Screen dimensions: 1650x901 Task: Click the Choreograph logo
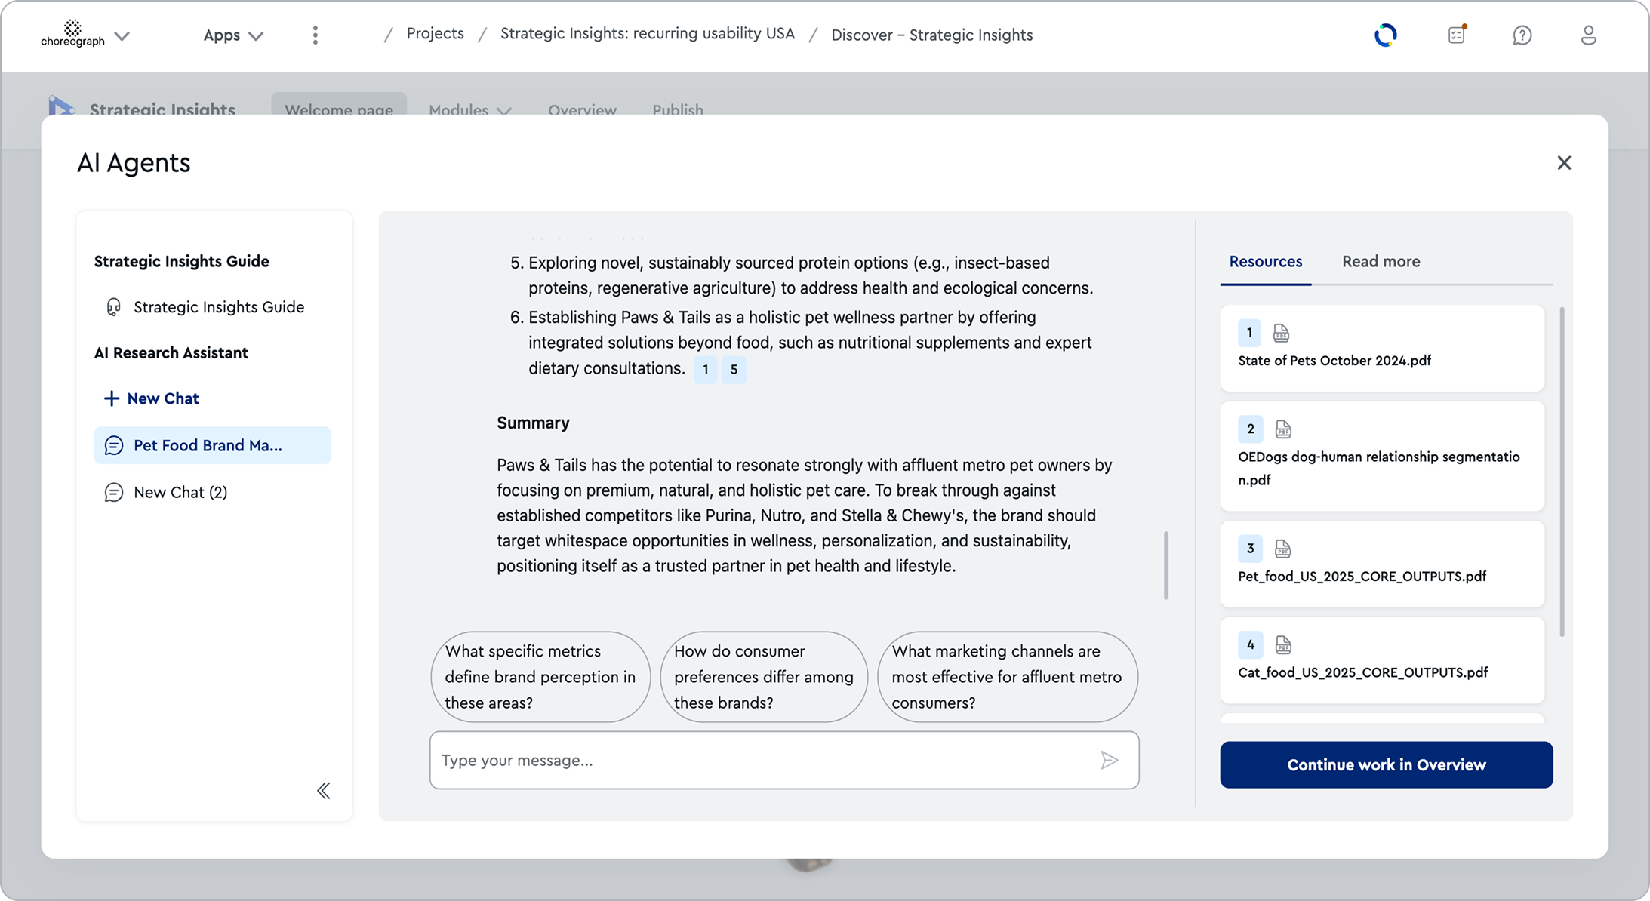[72, 34]
